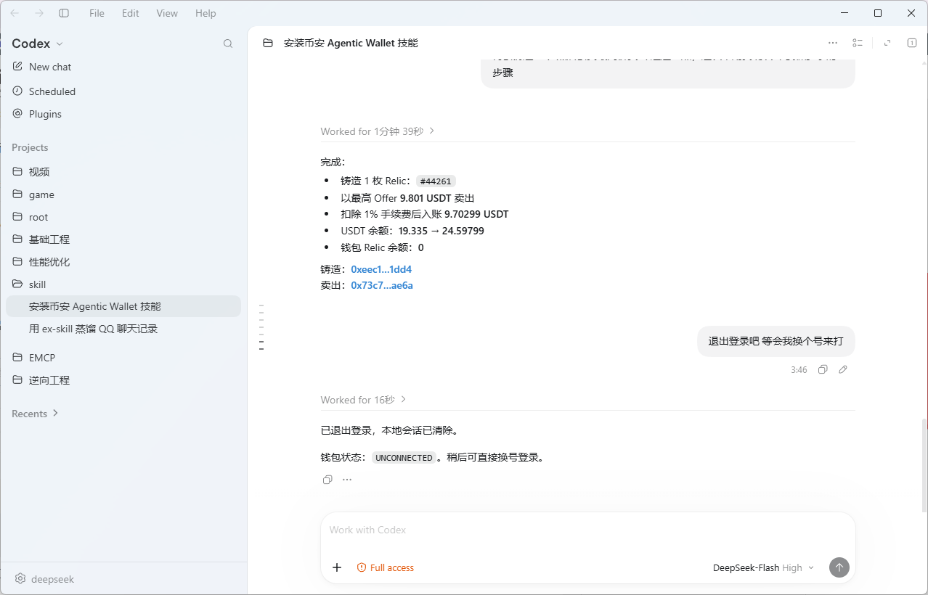This screenshot has width=928, height=595.
Task: Start a New chat
Action: (x=123, y=67)
